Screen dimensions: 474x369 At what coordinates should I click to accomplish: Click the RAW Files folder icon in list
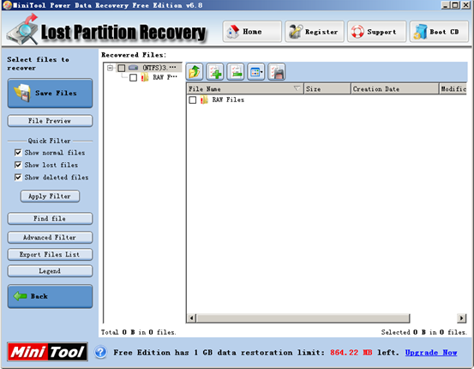coord(204,100)
